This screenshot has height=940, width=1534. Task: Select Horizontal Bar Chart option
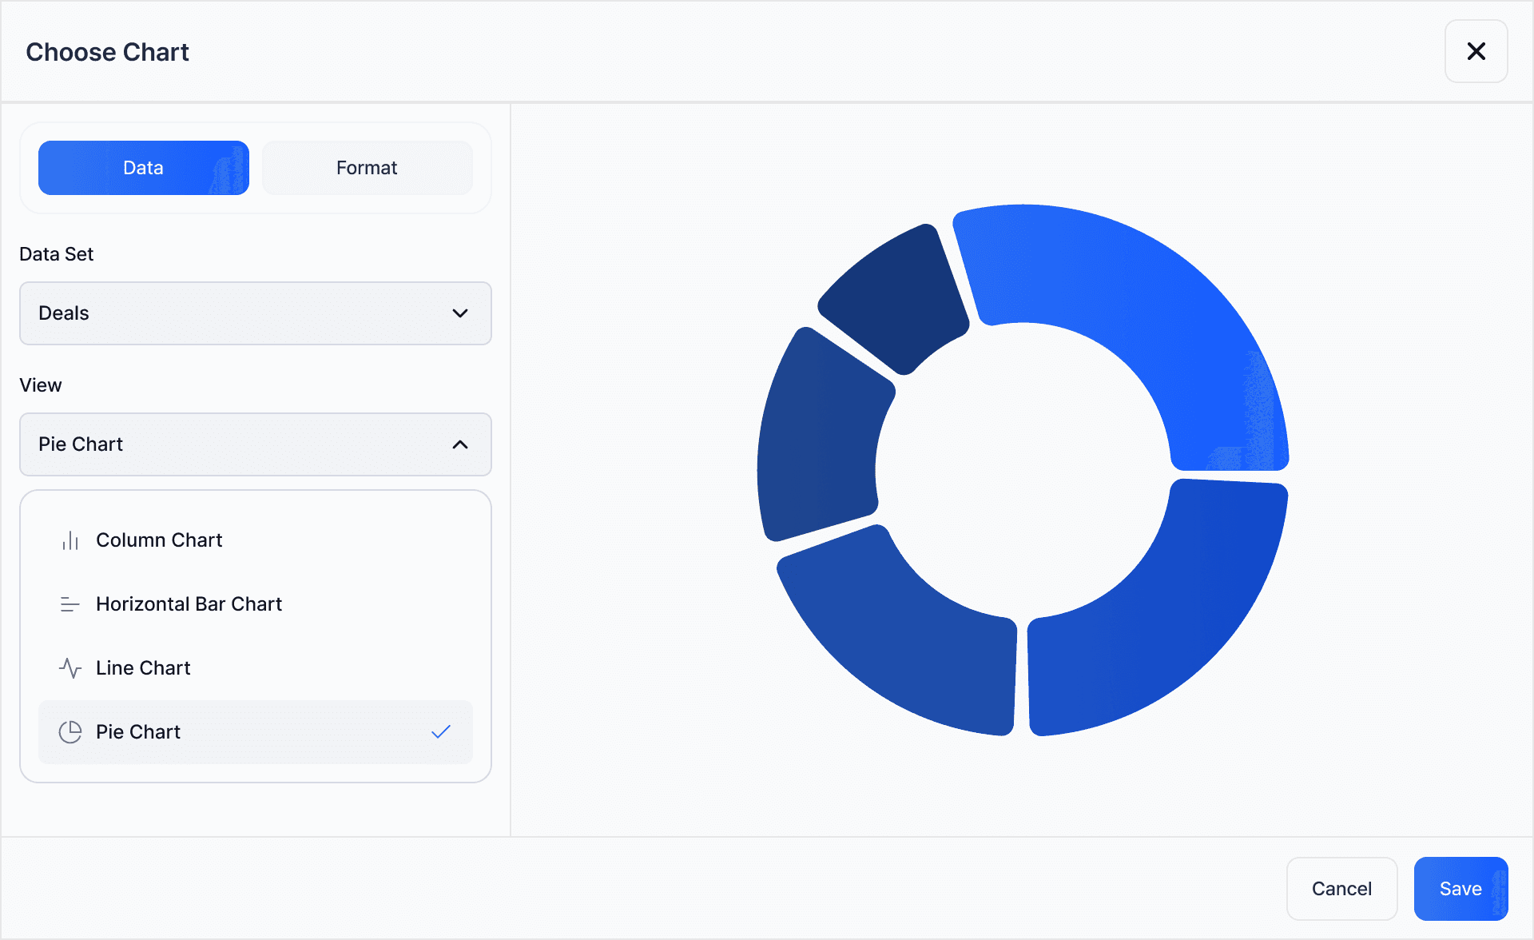point(189,604)
